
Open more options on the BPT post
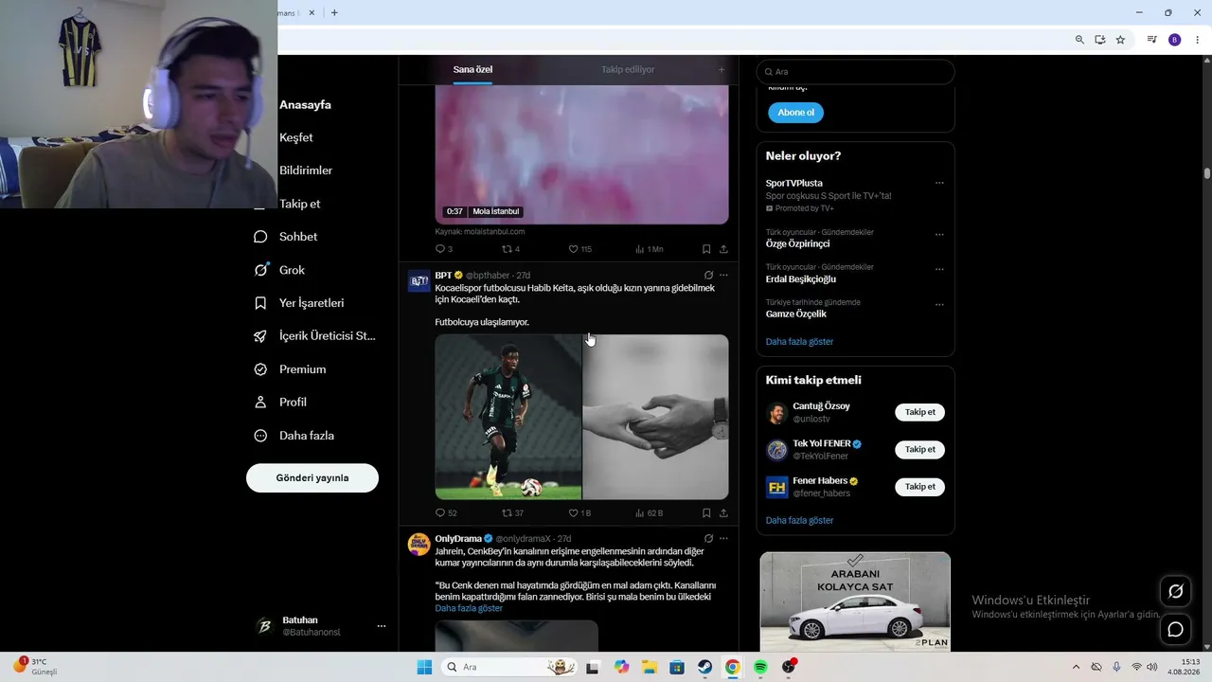point(723,276)
